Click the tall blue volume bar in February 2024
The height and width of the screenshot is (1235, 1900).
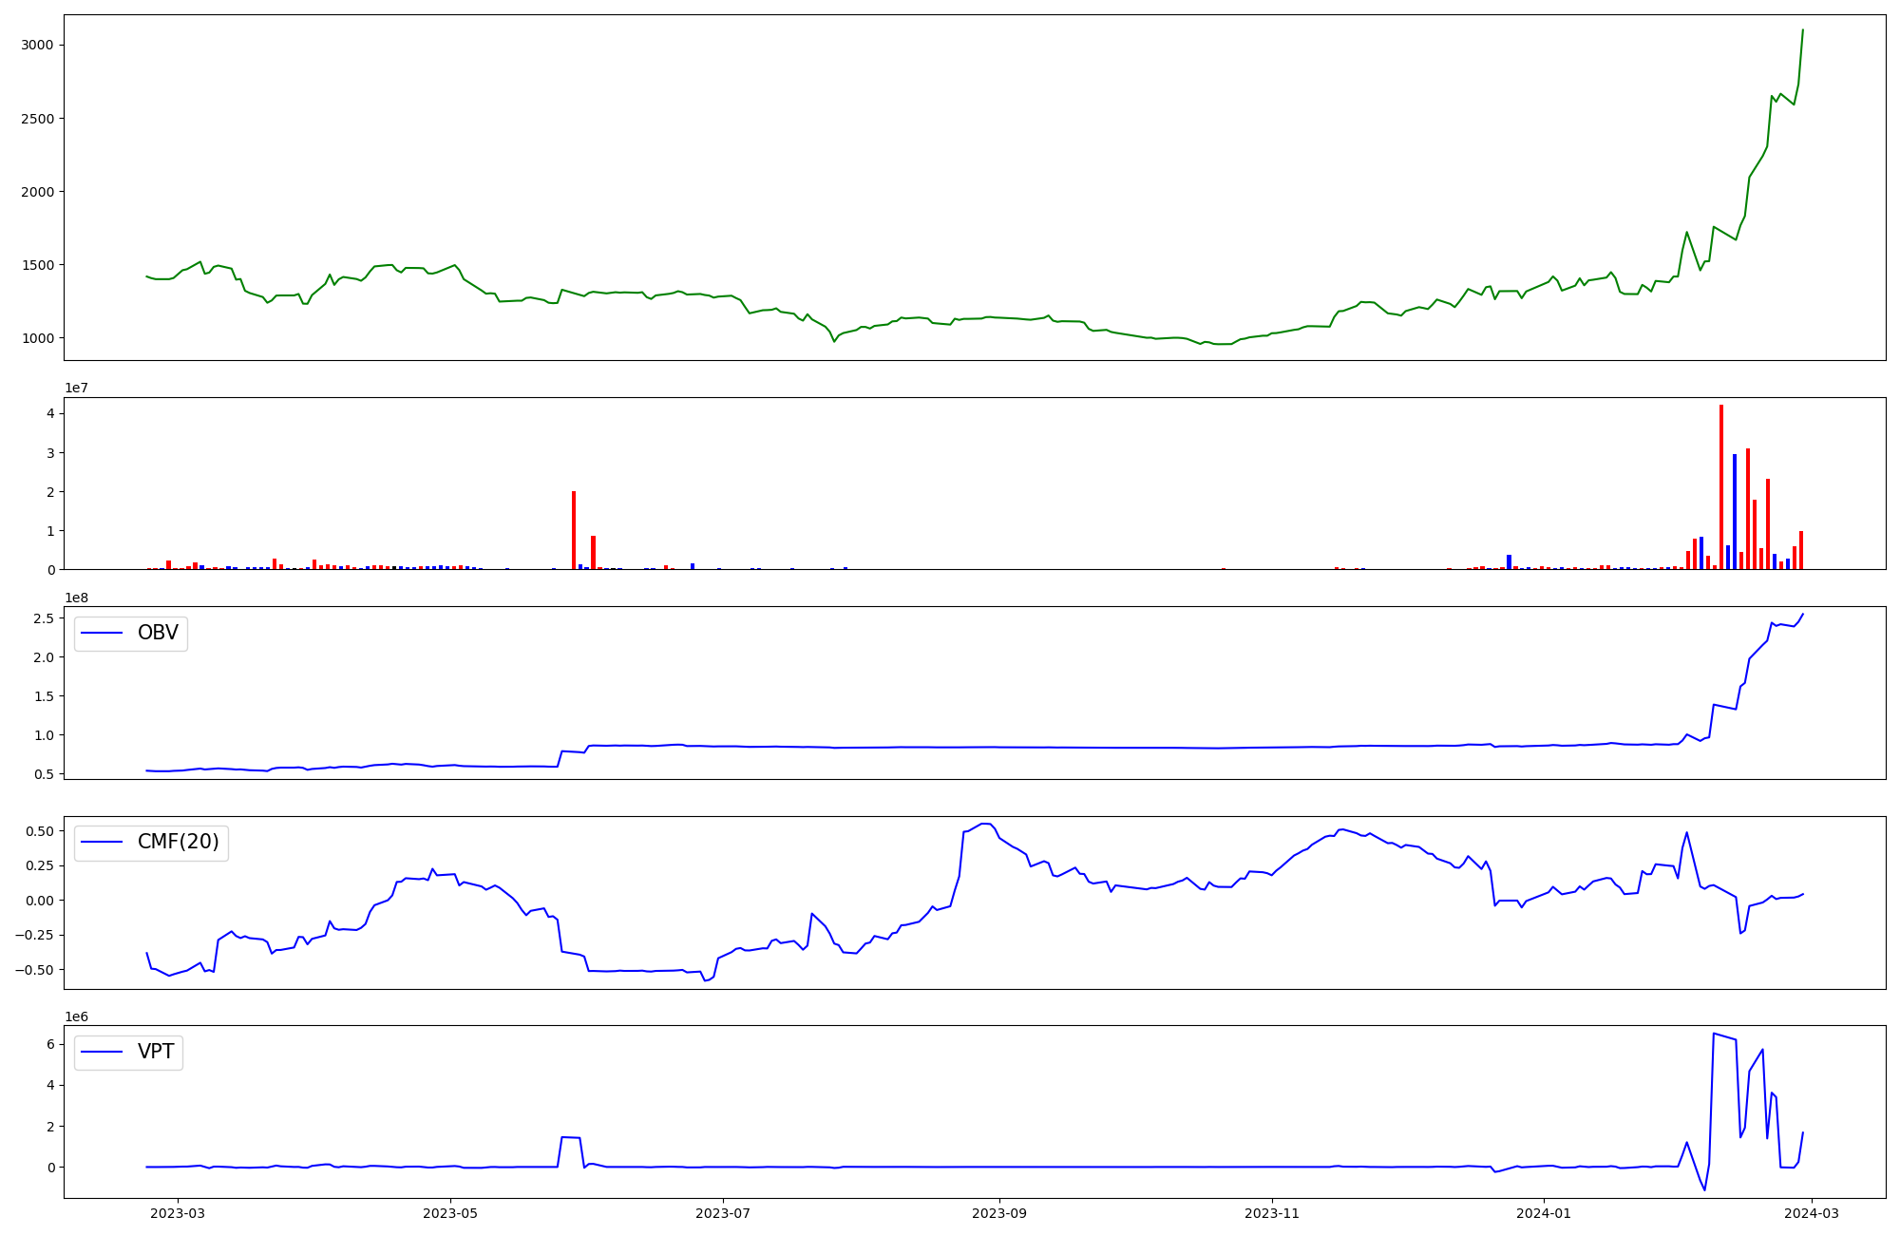pos(1734,511)
